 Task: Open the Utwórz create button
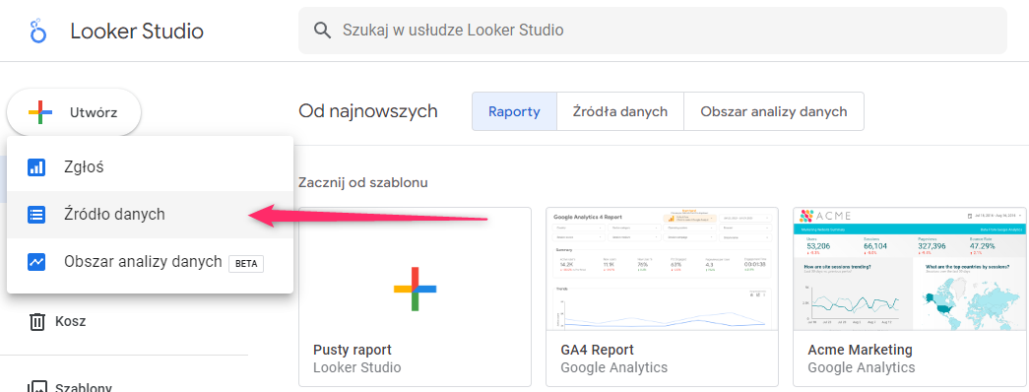[74, 113]
